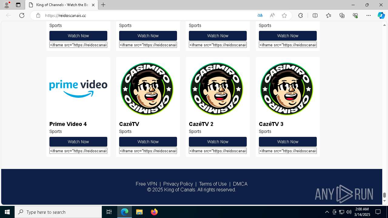Open the DMCA footer link
The image size is (388, 218).
(240, 184)
